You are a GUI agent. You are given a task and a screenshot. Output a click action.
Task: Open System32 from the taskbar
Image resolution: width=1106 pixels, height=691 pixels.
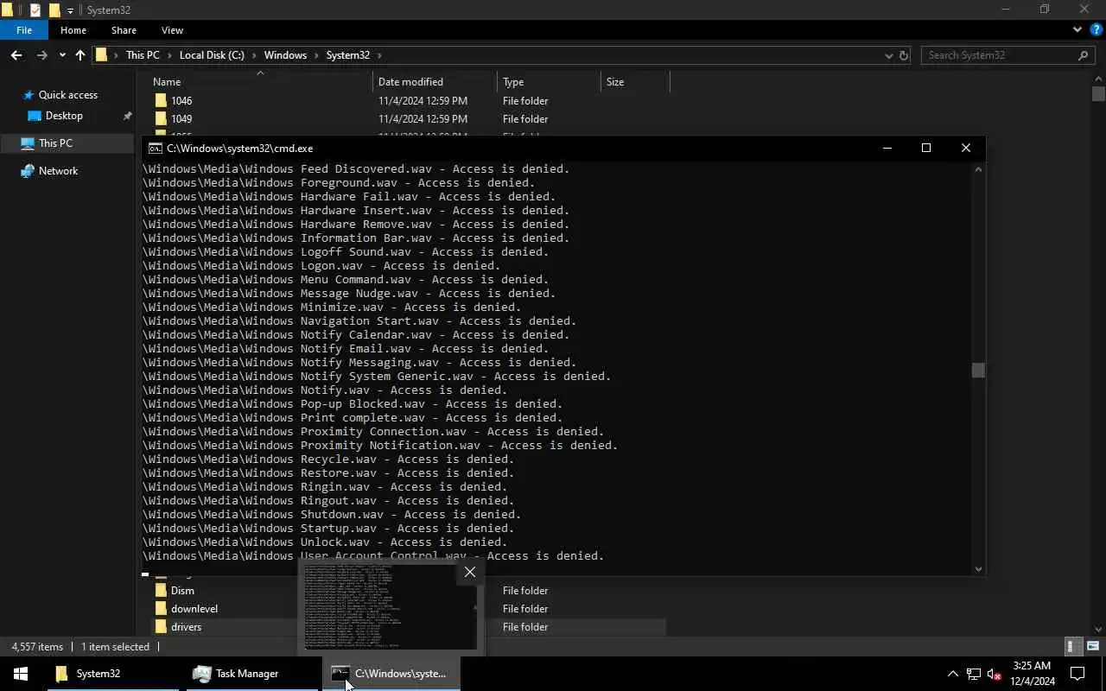click(x=112, y=674)
